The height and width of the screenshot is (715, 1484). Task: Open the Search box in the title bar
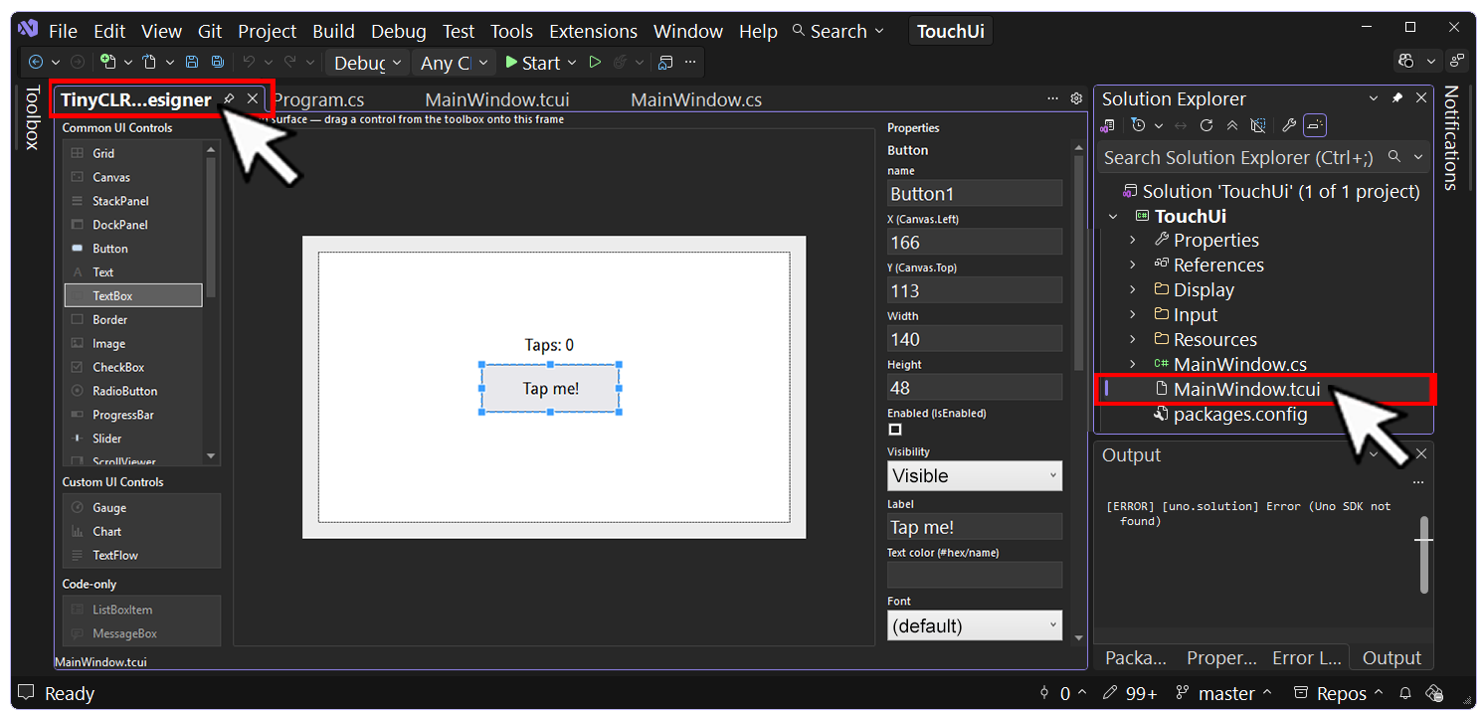[837, 31]
